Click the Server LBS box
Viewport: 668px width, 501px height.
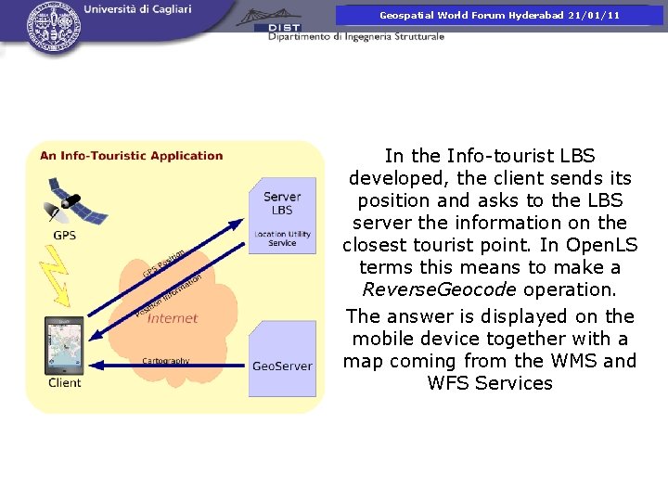click(x=282, y=216)
